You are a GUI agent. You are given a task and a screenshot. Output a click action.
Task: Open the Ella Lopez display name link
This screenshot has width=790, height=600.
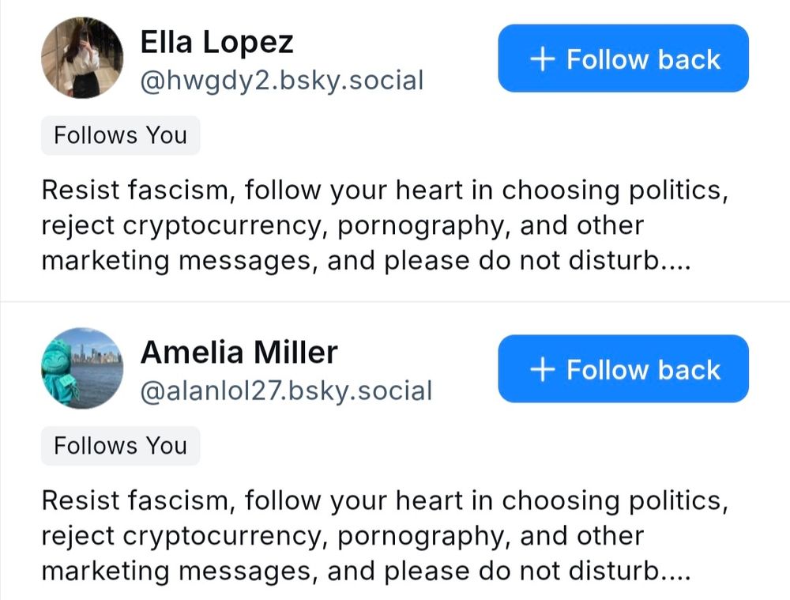click(x=216, y=42)
